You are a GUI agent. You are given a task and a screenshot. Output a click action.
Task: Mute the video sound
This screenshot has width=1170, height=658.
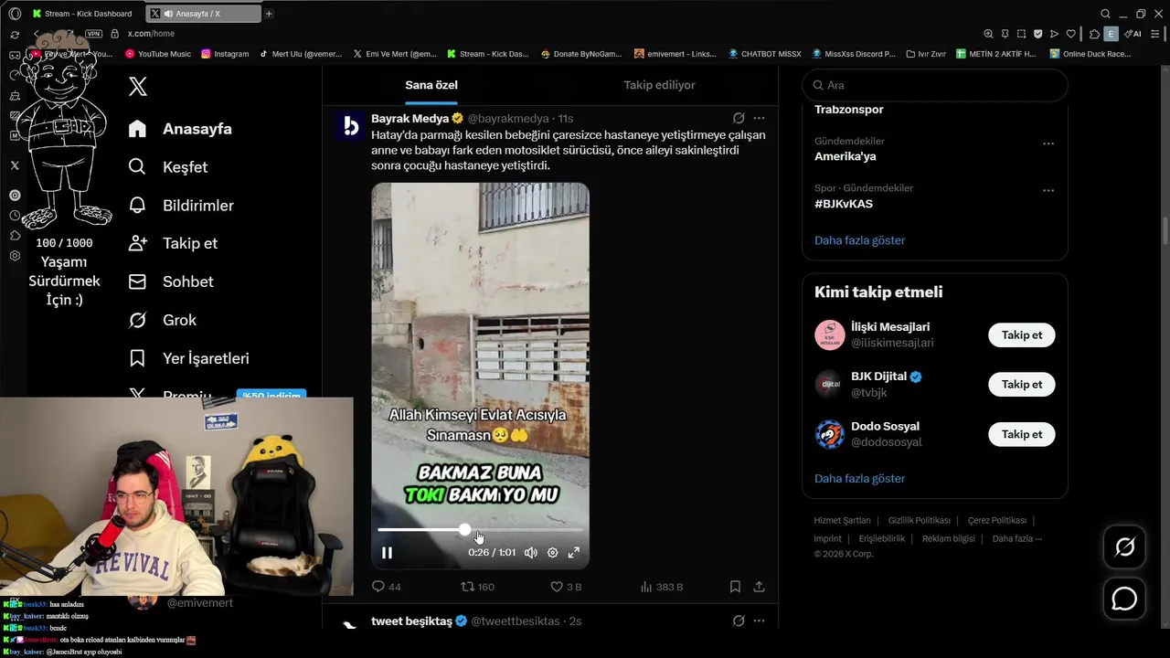point(530,552)
